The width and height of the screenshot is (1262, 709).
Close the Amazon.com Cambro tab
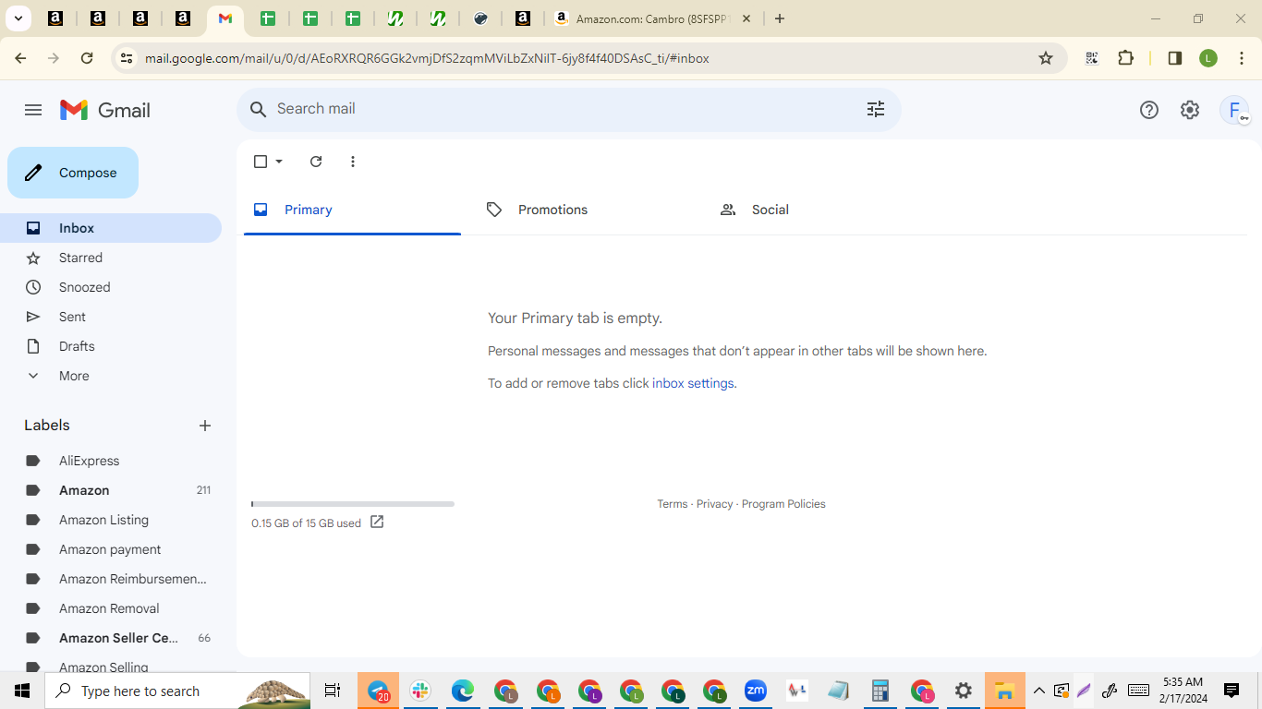746,18
